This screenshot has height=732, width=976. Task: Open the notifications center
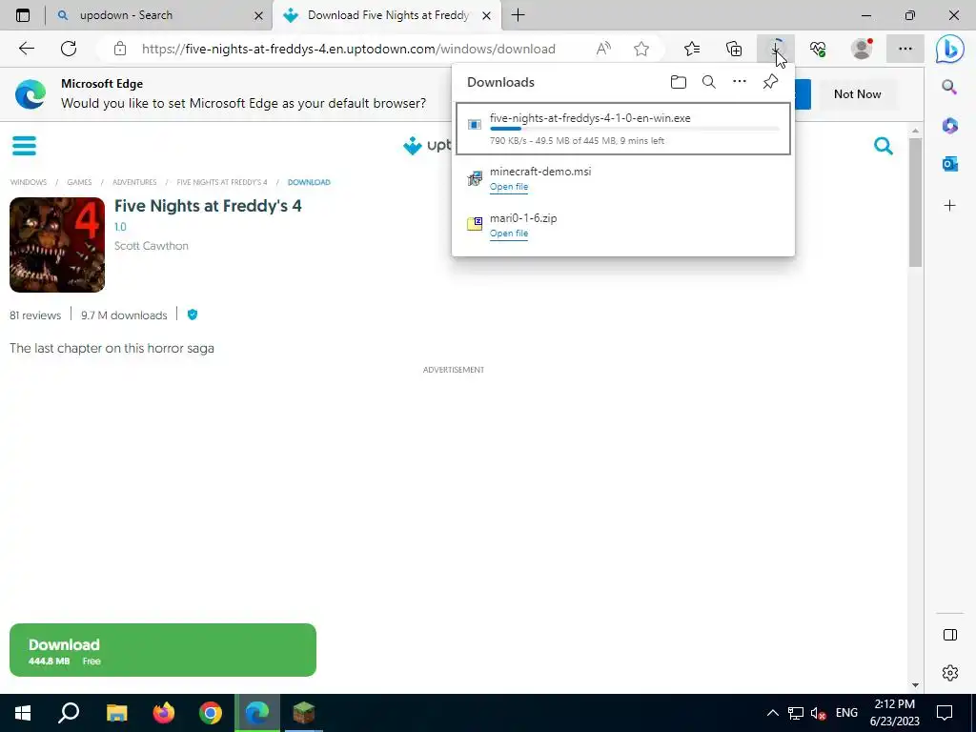coord(945,713)
